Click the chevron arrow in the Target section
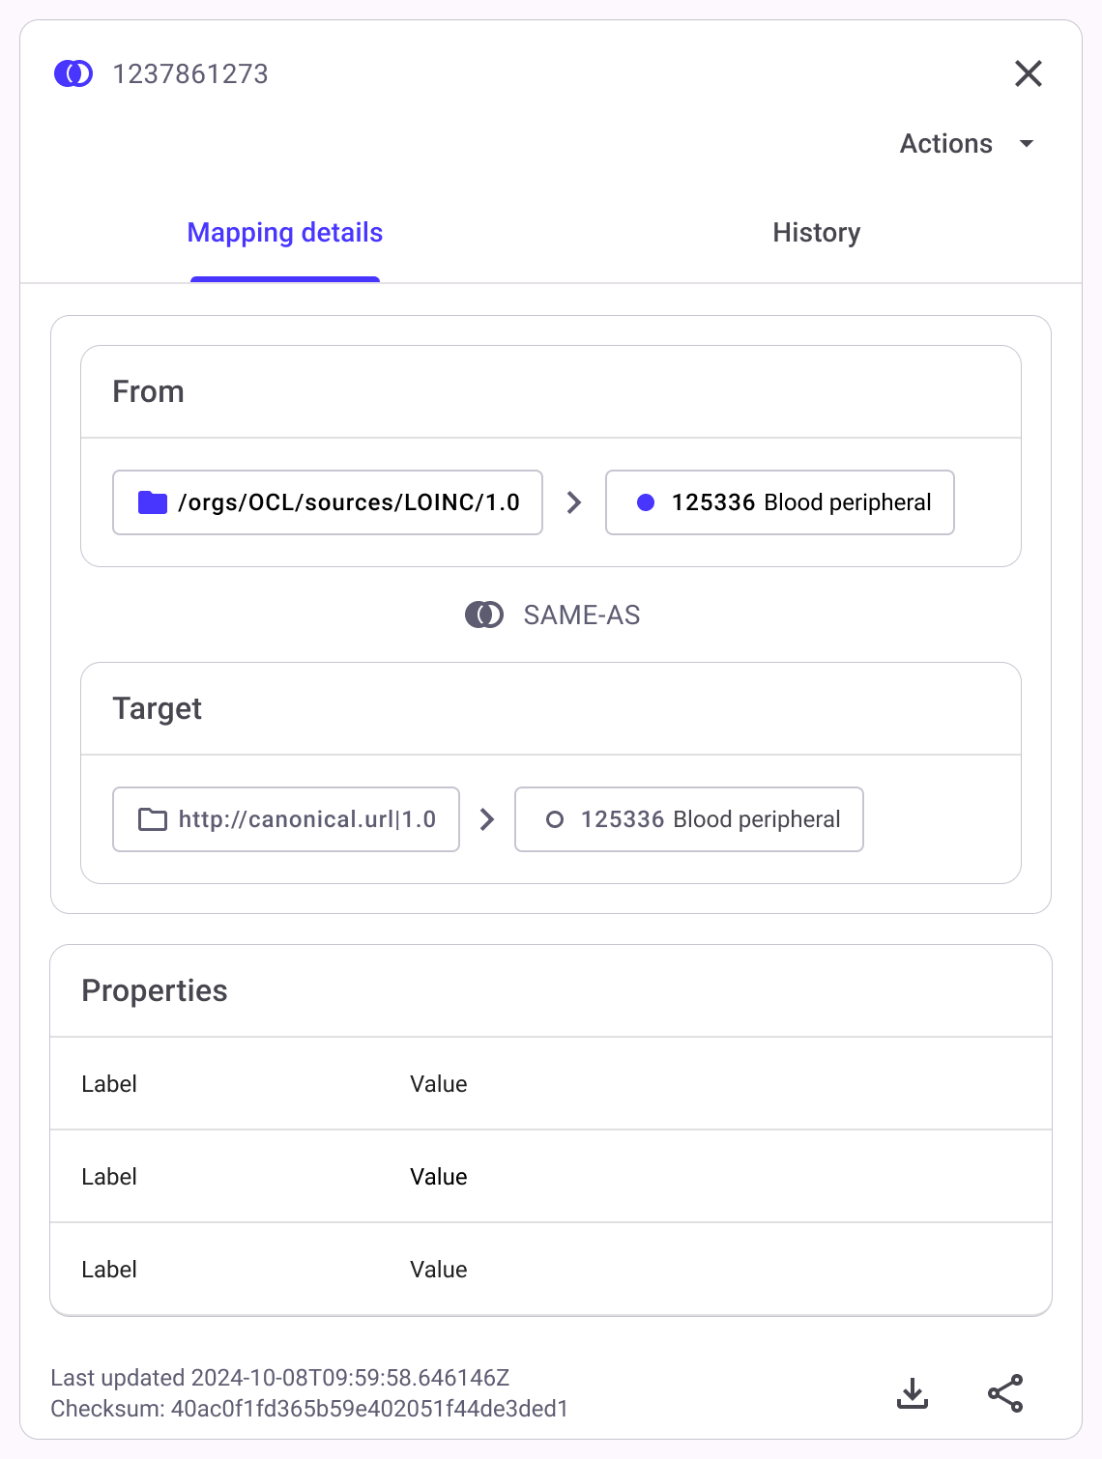The image size is (1102, 1459). click(487, 819)
